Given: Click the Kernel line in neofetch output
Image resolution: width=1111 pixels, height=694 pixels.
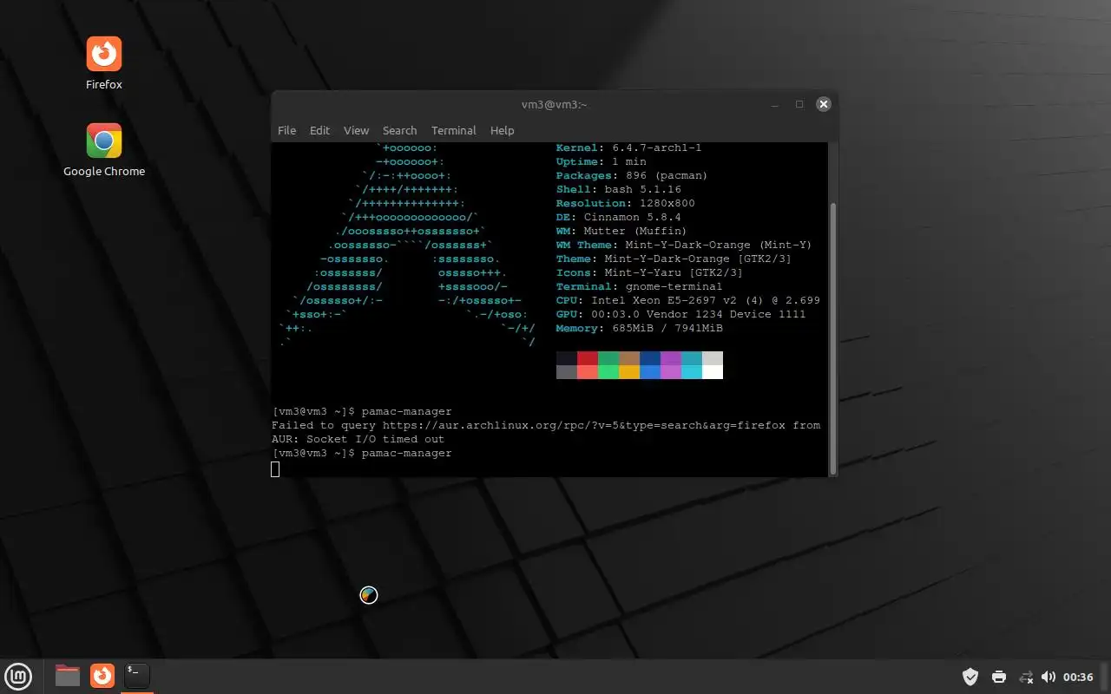Looking at the screenshot, I should click(628, 147).
